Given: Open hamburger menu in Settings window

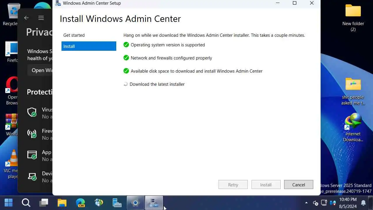Looking at the screenshot, I should pyautogui.click(x=41, y=18).
